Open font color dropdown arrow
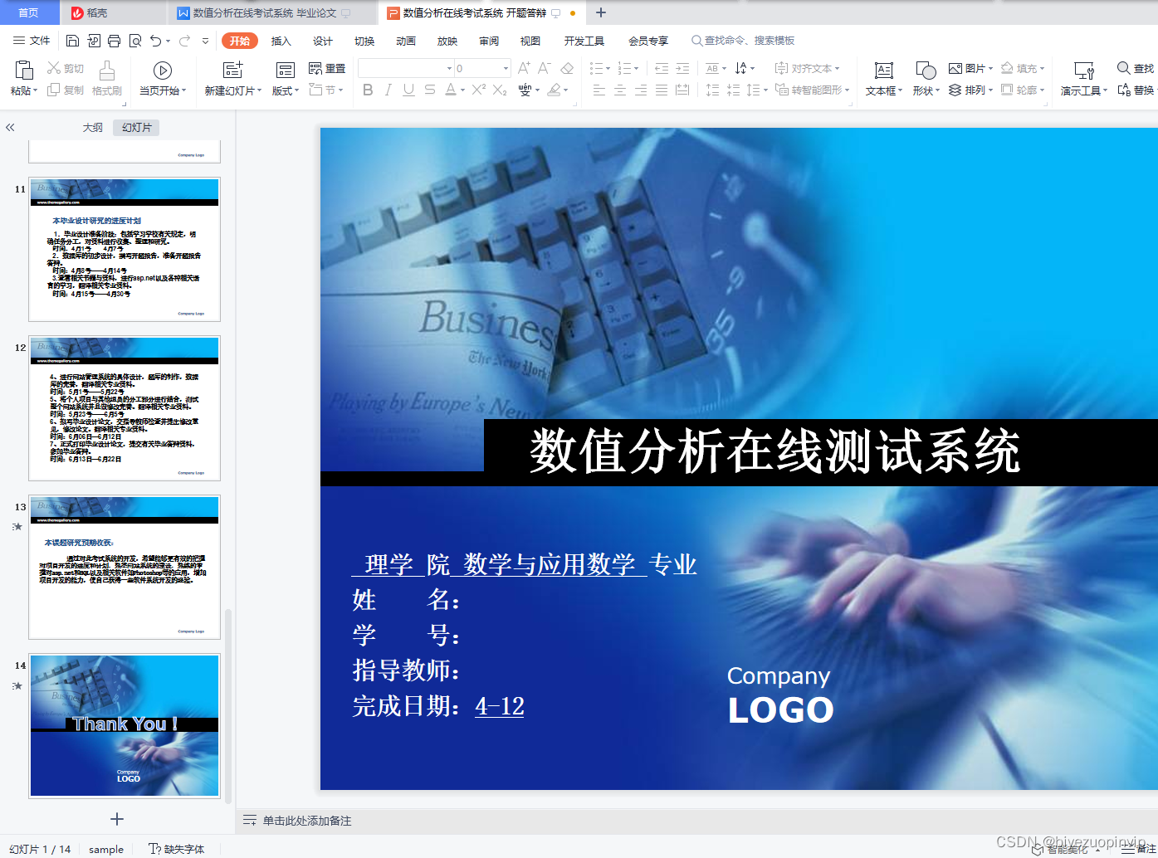The width and height of the screenshot is (1158, 858). (x=461, y=90)
